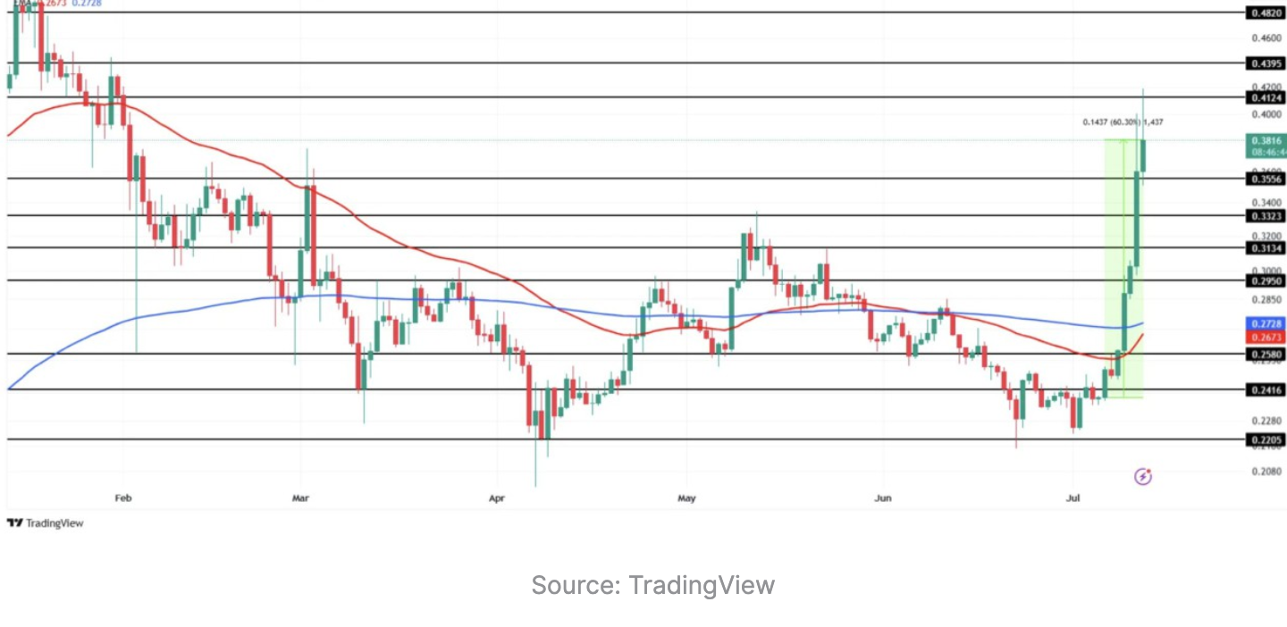Click the 0.3556 support level label
This screenshot has height=627, width=1287.
1266,179
